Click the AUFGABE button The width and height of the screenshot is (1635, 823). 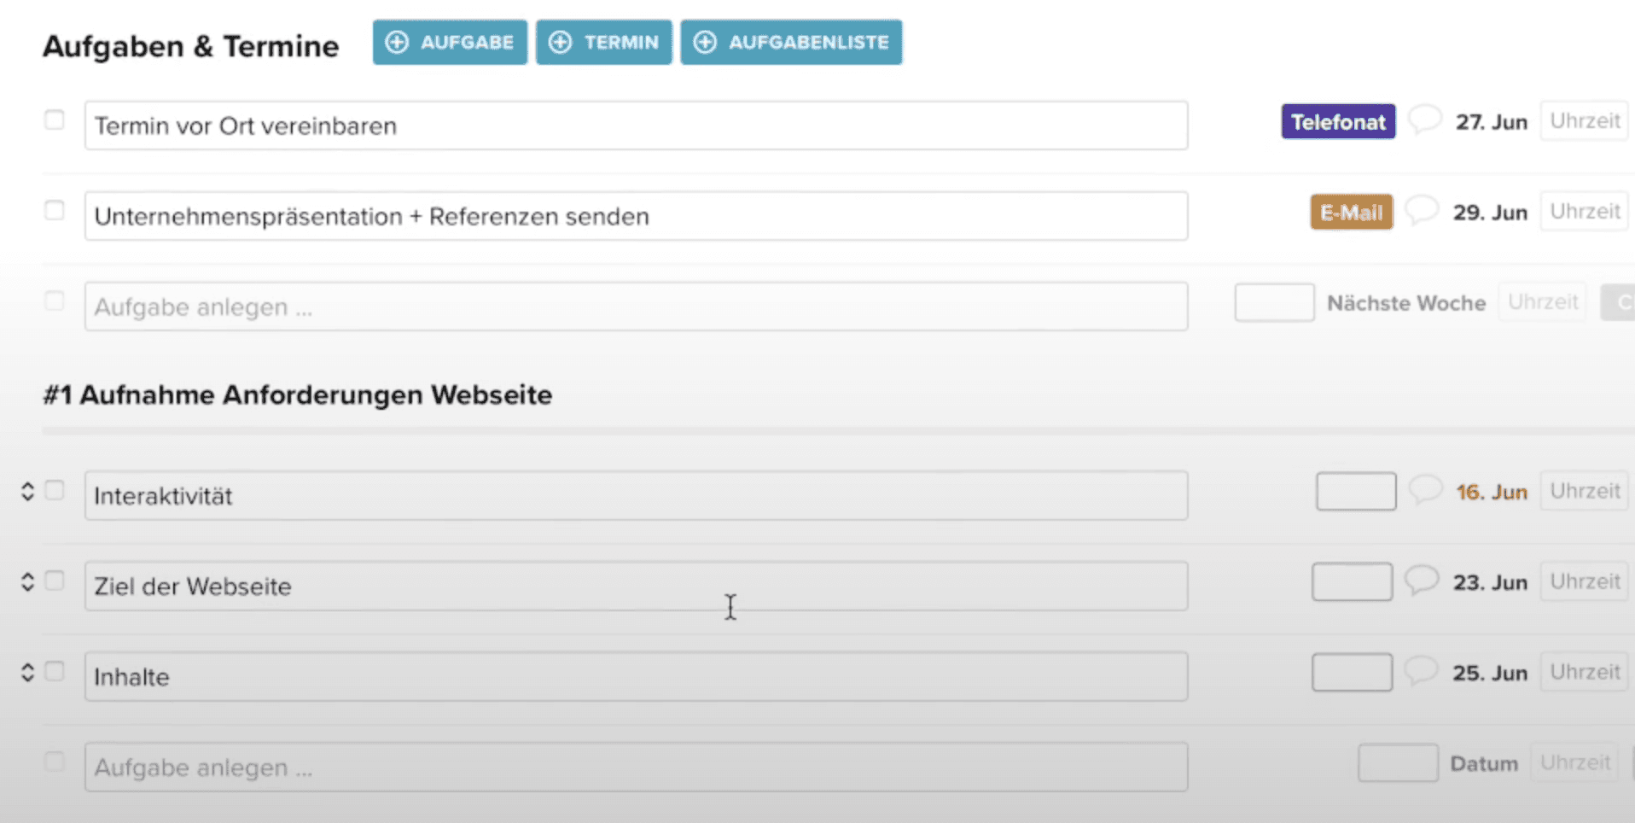[449, 41]
